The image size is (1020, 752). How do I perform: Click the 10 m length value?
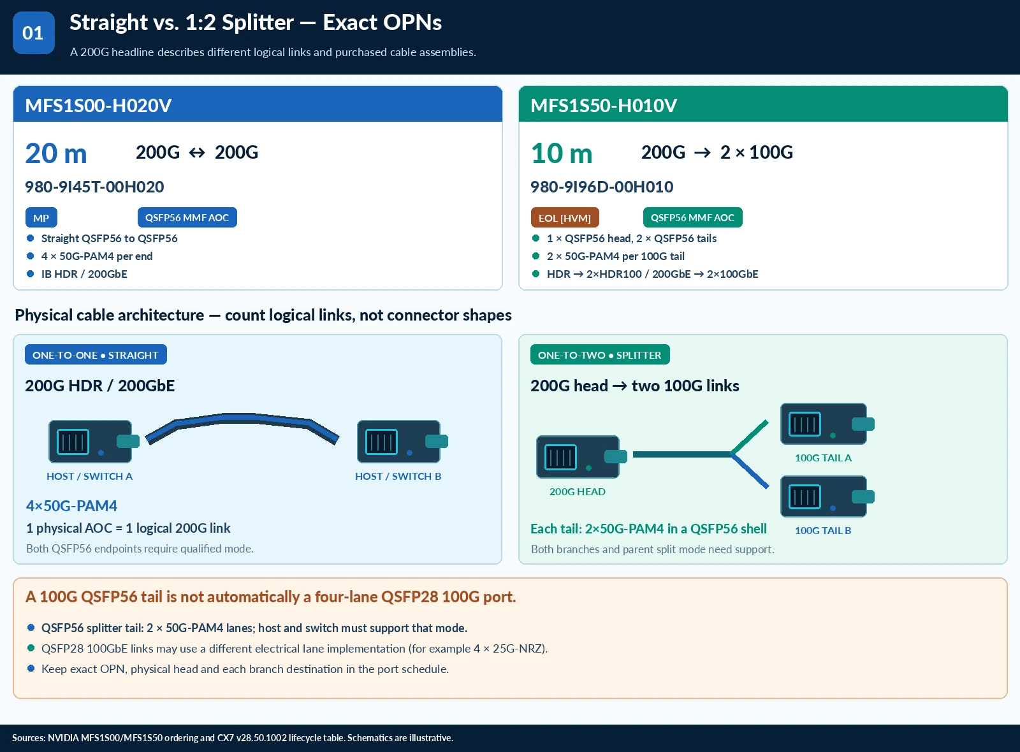(562, 154)
